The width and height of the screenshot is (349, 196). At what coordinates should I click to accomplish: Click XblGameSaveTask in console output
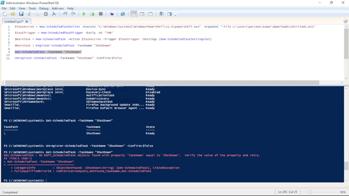(99, 102)
